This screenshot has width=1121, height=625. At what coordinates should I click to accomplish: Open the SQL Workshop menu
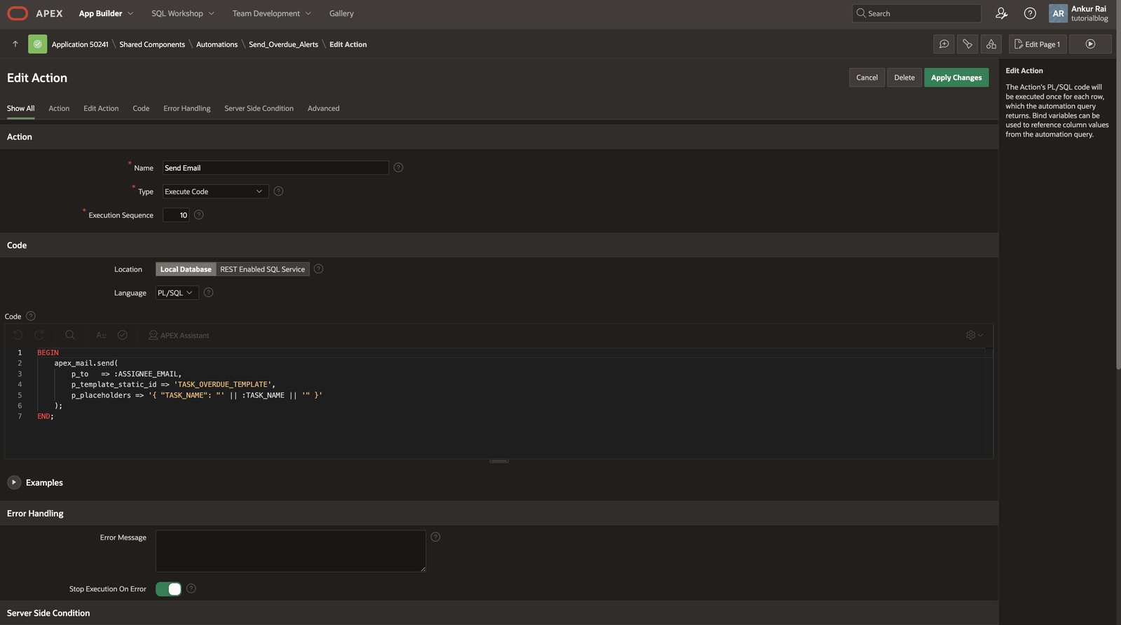coord(182,13)
